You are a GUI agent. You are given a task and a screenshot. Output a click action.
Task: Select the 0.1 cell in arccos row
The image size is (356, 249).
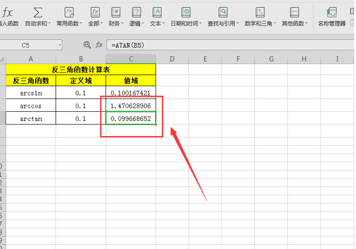(x=81, y=106)
